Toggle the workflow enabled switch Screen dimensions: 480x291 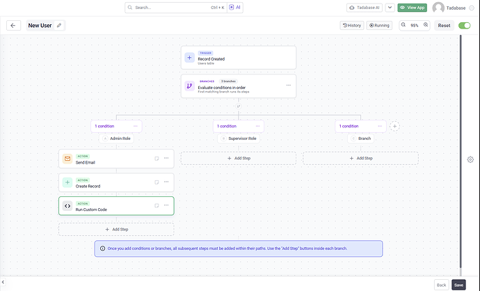click(464, 25)
